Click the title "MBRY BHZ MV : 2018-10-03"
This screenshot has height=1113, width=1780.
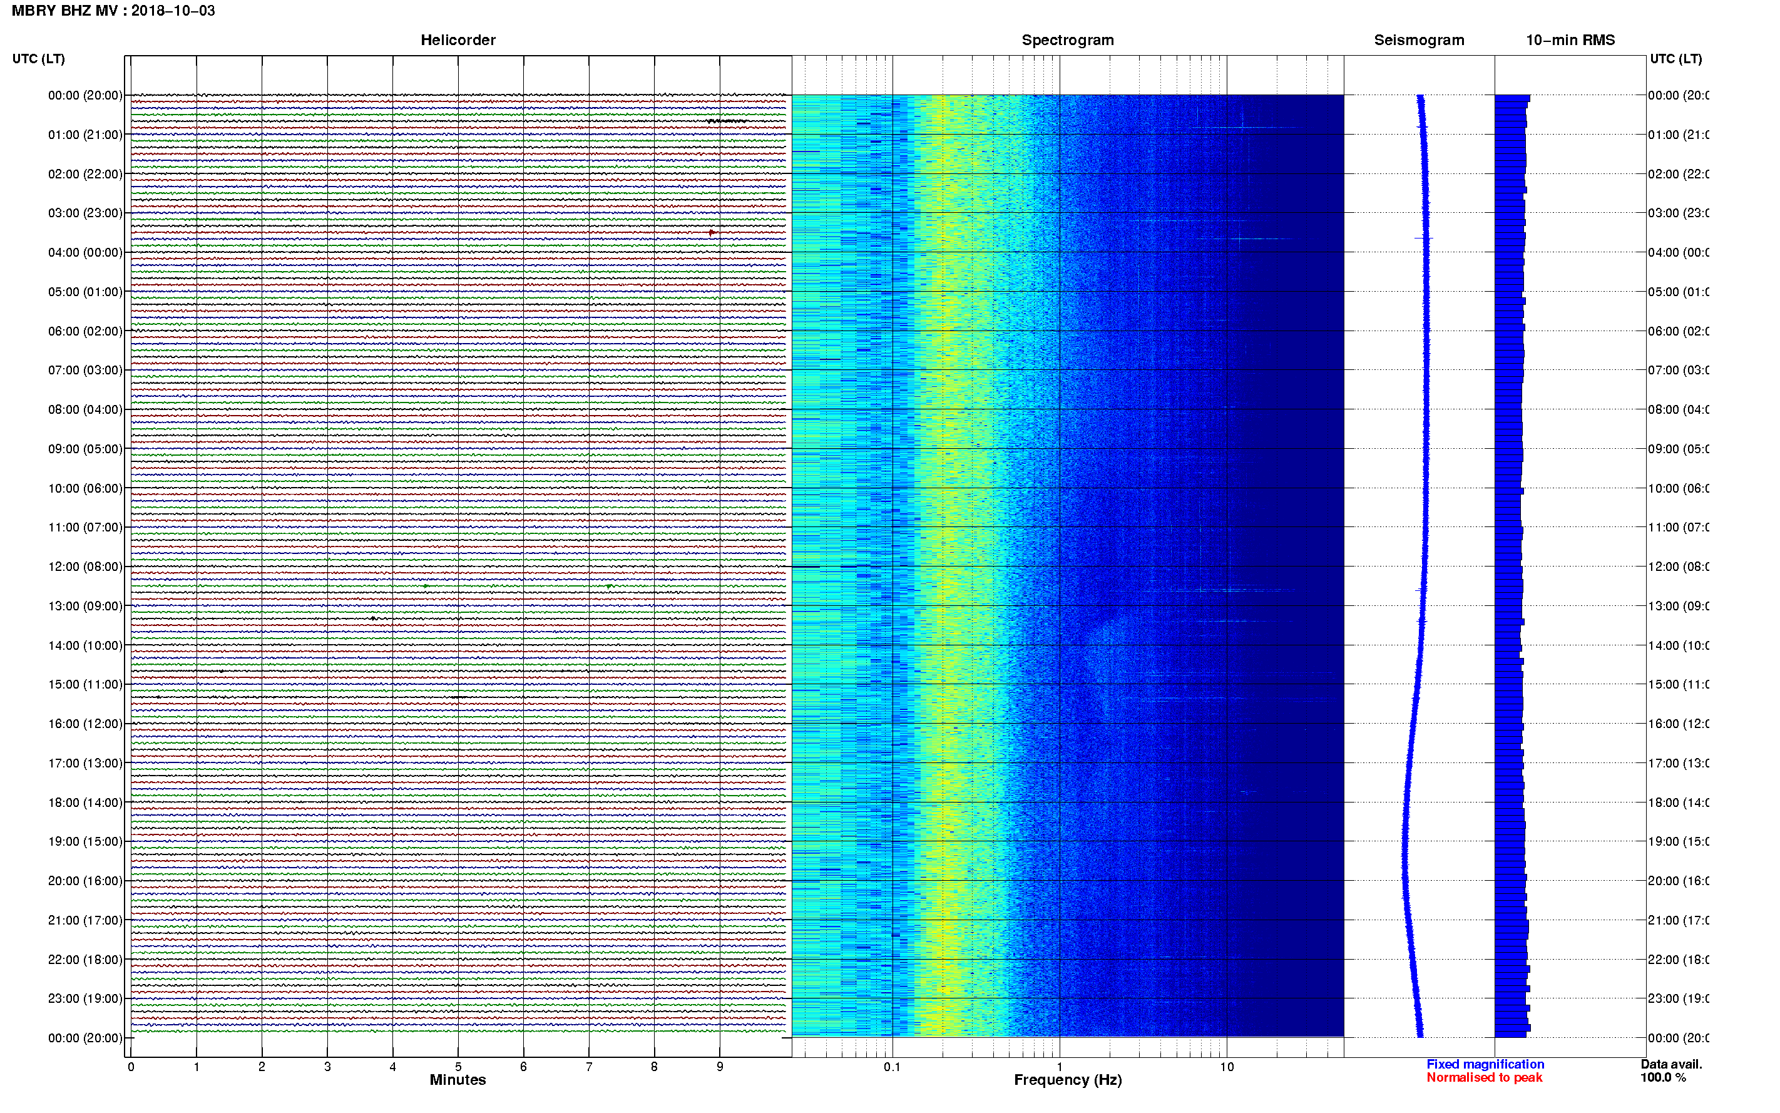[113, 11]
